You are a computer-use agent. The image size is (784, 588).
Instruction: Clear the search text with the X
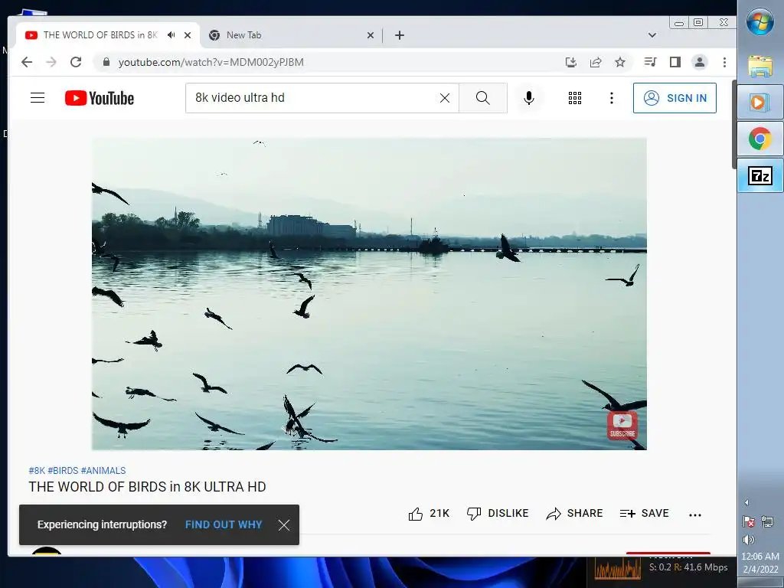coord(445,98)
